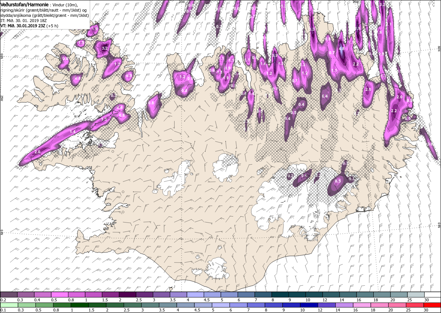
Task: Click the 3.3 snowfall value in the northeast
Action: coord(312,29)
